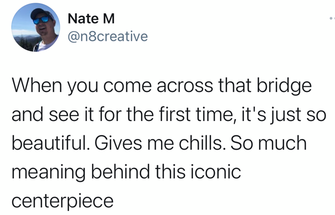Click the sunglasses in the avatar photo

41,20
